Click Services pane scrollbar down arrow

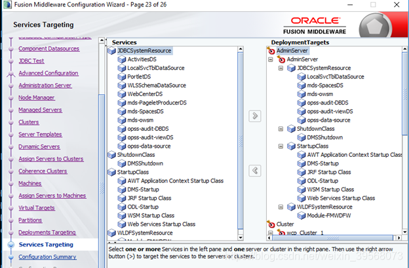point(241,237)
